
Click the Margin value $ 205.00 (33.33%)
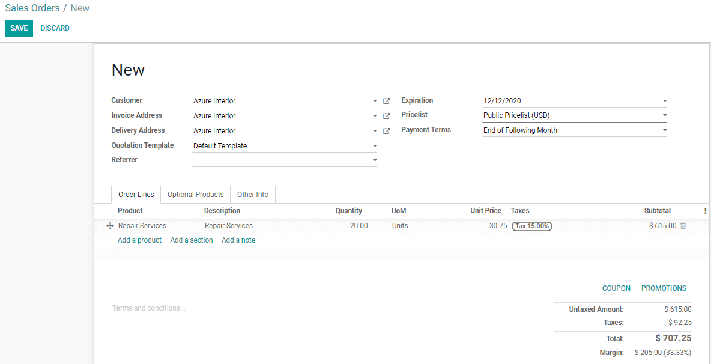663,352
